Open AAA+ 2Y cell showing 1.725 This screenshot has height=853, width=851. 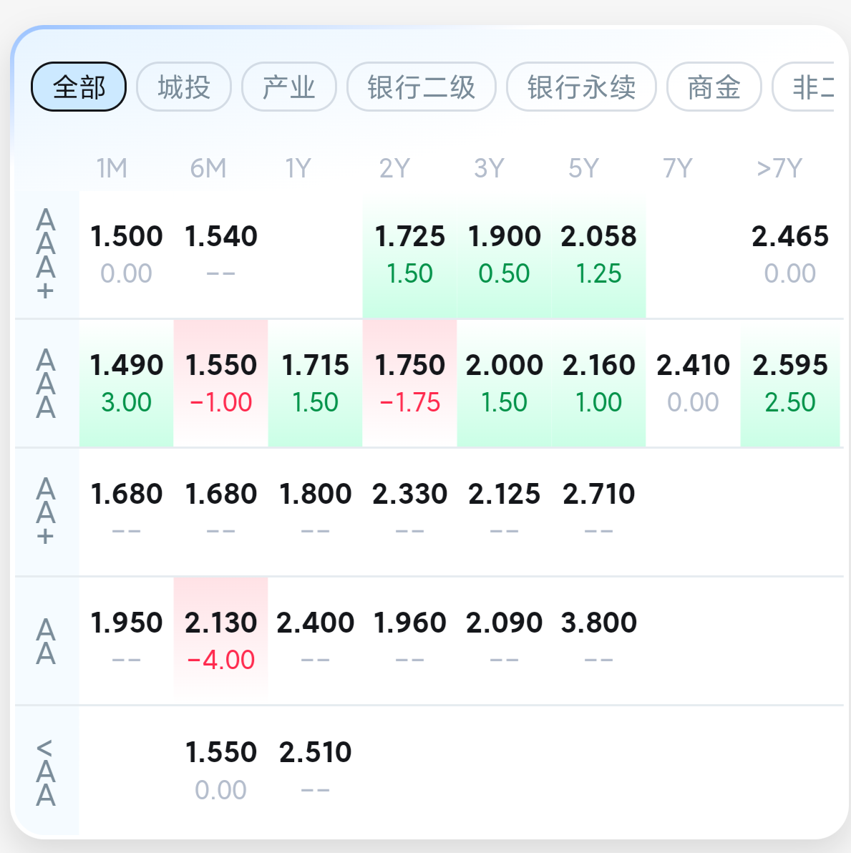point(410,254)
